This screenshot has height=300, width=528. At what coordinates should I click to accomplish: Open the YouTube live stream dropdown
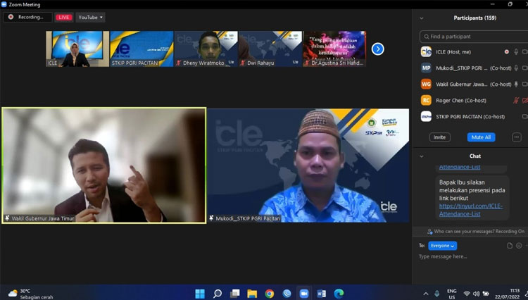91,17
